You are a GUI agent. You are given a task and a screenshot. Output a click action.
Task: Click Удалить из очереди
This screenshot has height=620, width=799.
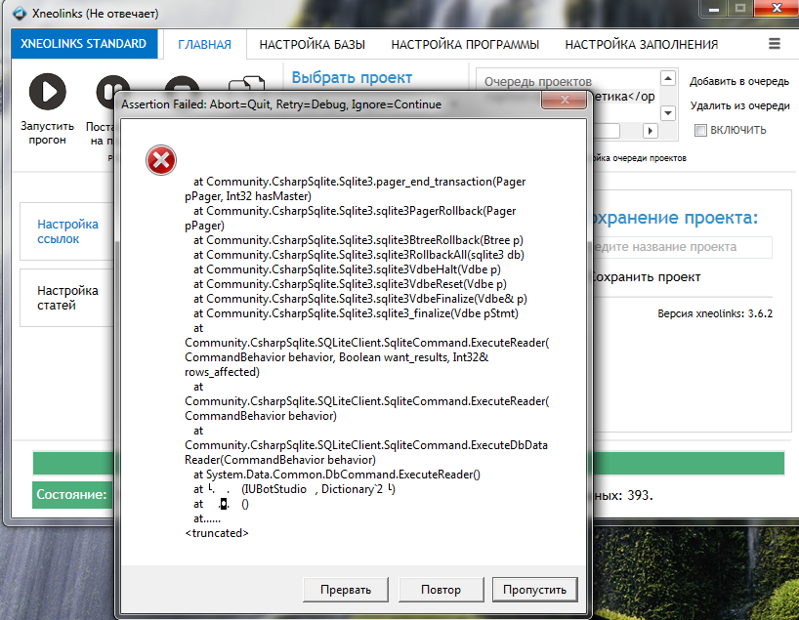739,106
